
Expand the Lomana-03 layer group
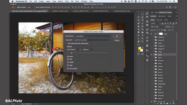click(x=154, y=37)
